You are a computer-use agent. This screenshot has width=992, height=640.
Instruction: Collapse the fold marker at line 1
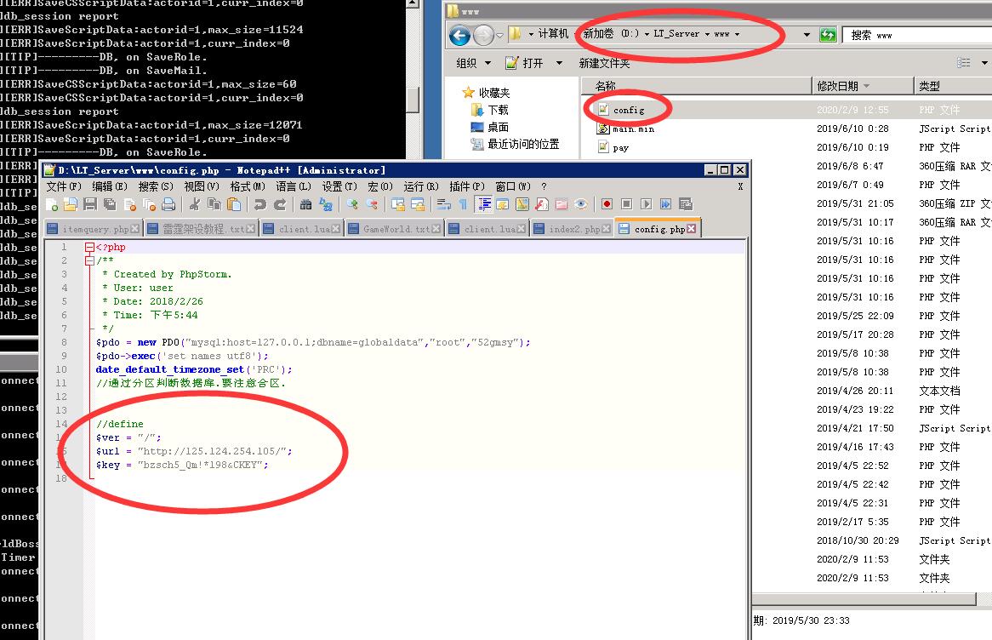[x=89, y=248]
